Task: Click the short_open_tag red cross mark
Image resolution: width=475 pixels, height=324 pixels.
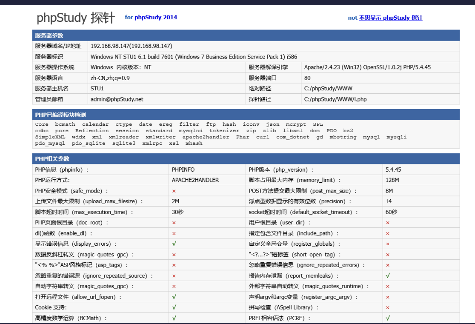Action: pos(387,255)
